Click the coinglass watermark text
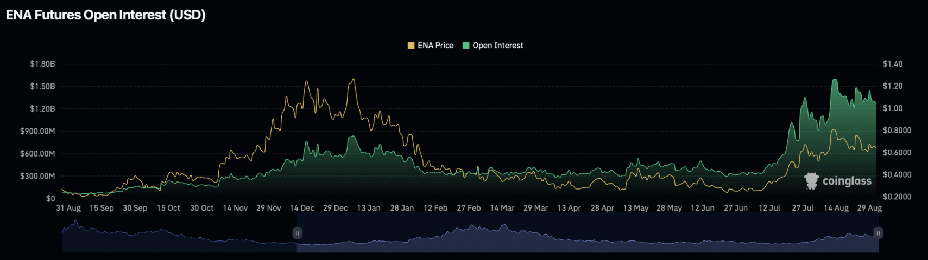928x260 pixels. (847, 181)
